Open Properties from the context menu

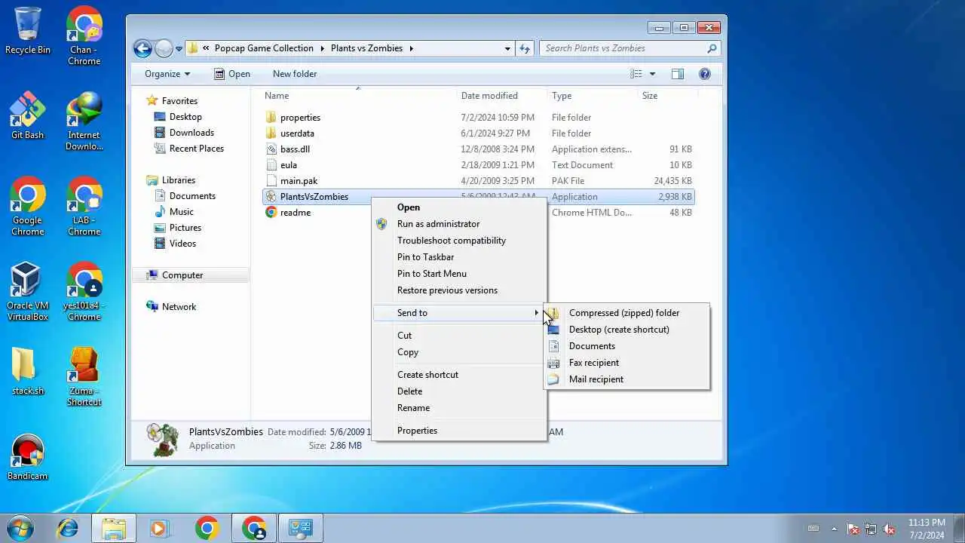pyautogui.click(x=459, y=431)
